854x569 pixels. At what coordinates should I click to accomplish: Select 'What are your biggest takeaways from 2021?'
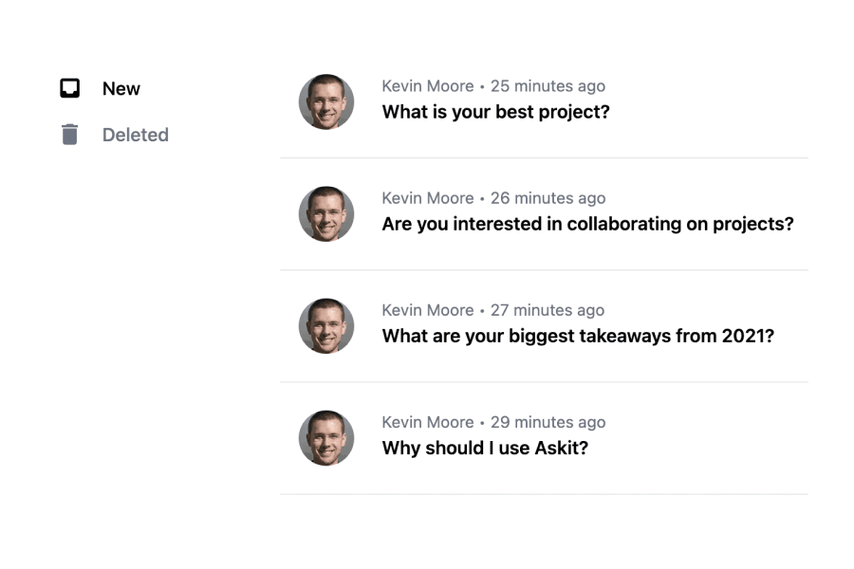coord(578,336)
